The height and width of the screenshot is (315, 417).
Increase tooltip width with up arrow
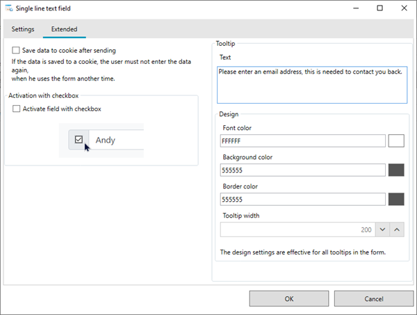[x=397, y=229]
